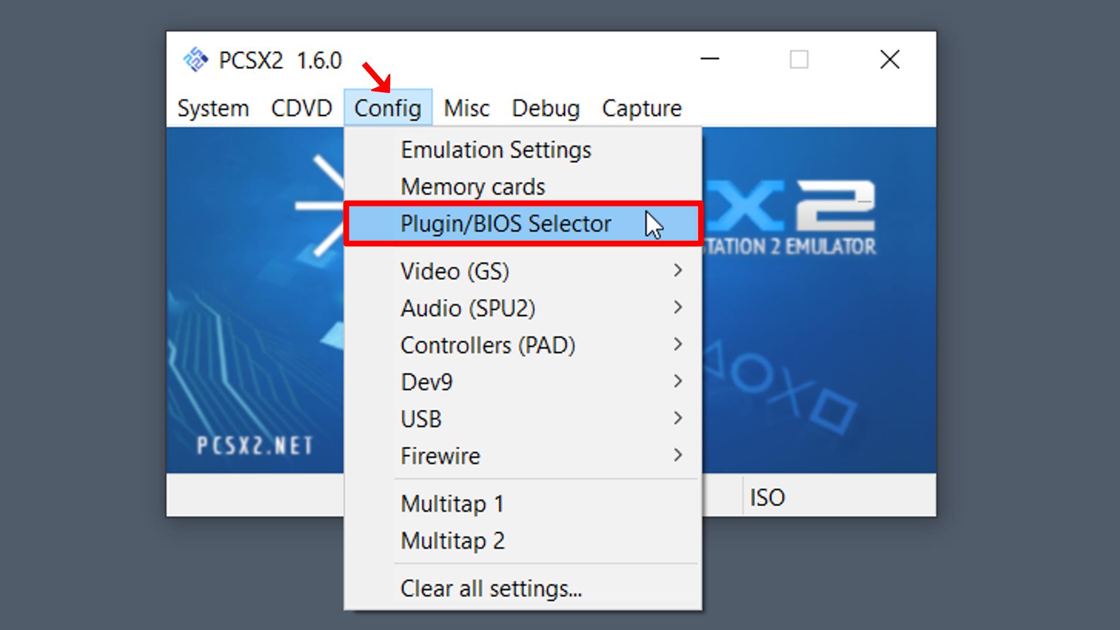Screen dimensions: 1120x630
Task: Choose Clear all settings...
Action: click(523, 589)
